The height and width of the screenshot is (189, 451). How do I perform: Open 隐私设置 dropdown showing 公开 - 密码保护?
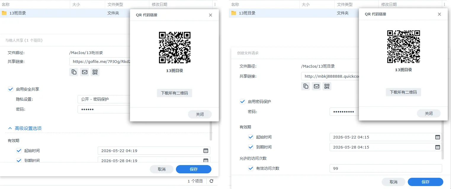tap(104, 99)
